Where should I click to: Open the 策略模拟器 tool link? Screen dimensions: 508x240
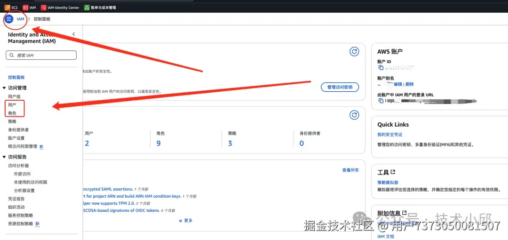(388, 183)
